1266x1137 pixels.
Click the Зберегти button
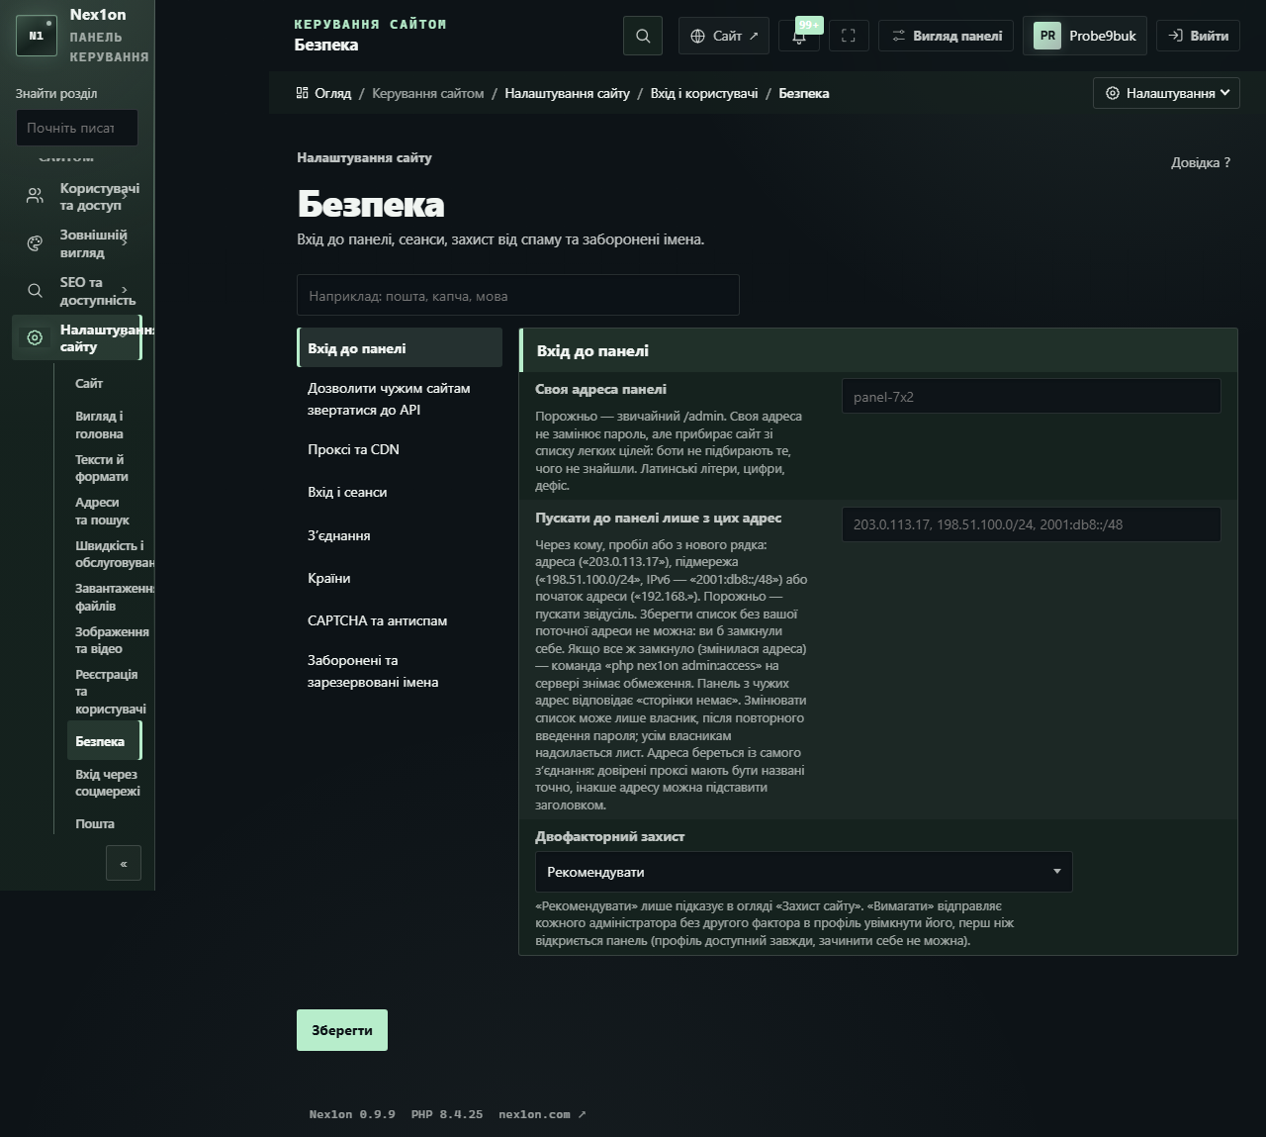pos(342,1030)
